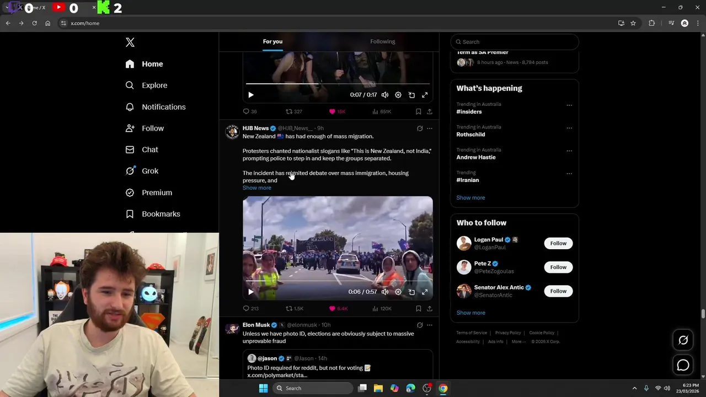Screen dimensions: 706x397
Task: Click the X search field
Action: tap(515, 42)
